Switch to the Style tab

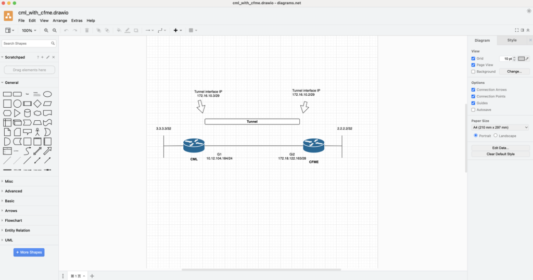click(512, 40)
